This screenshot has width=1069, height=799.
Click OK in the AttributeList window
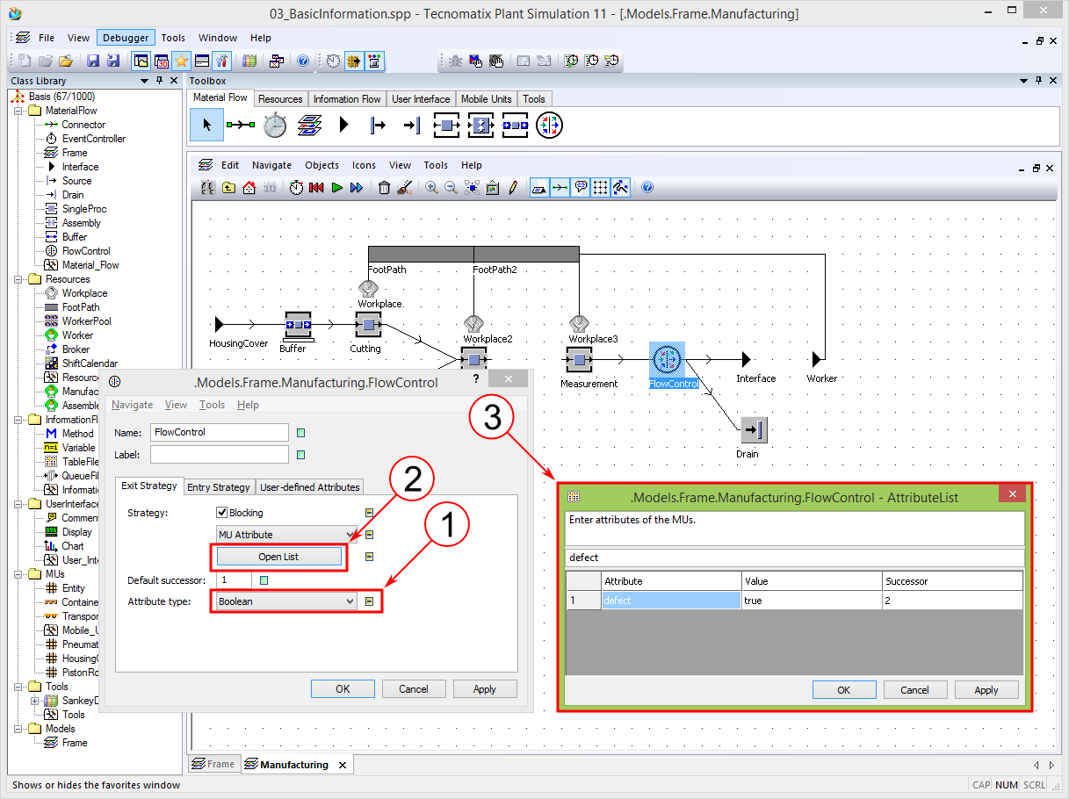[843, 690]
